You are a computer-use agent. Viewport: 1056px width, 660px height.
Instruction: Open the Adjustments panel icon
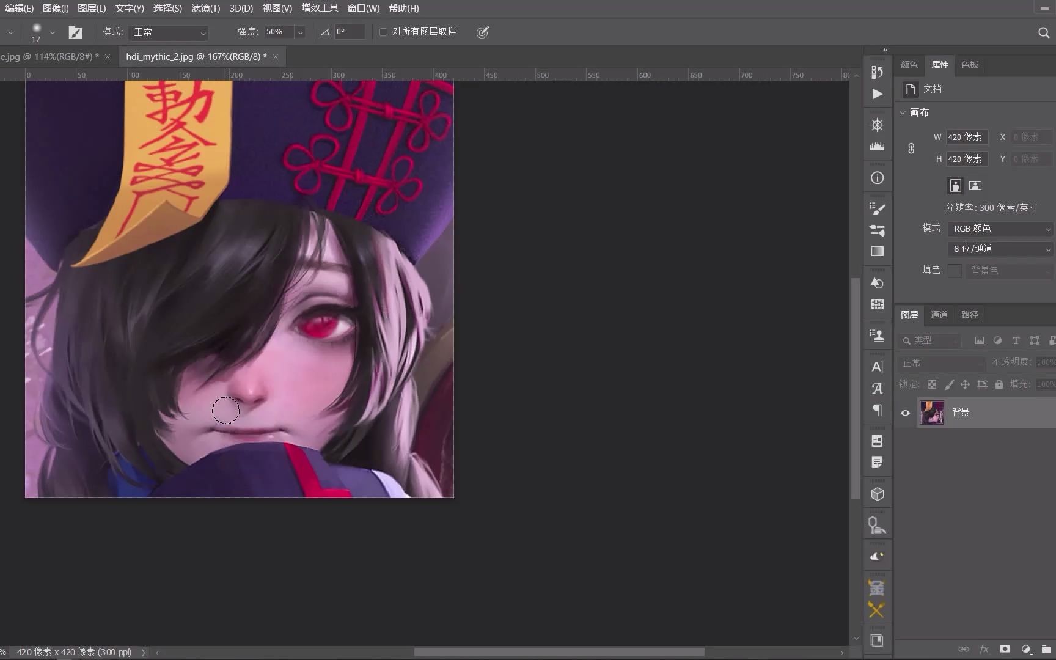coord(877,283)
